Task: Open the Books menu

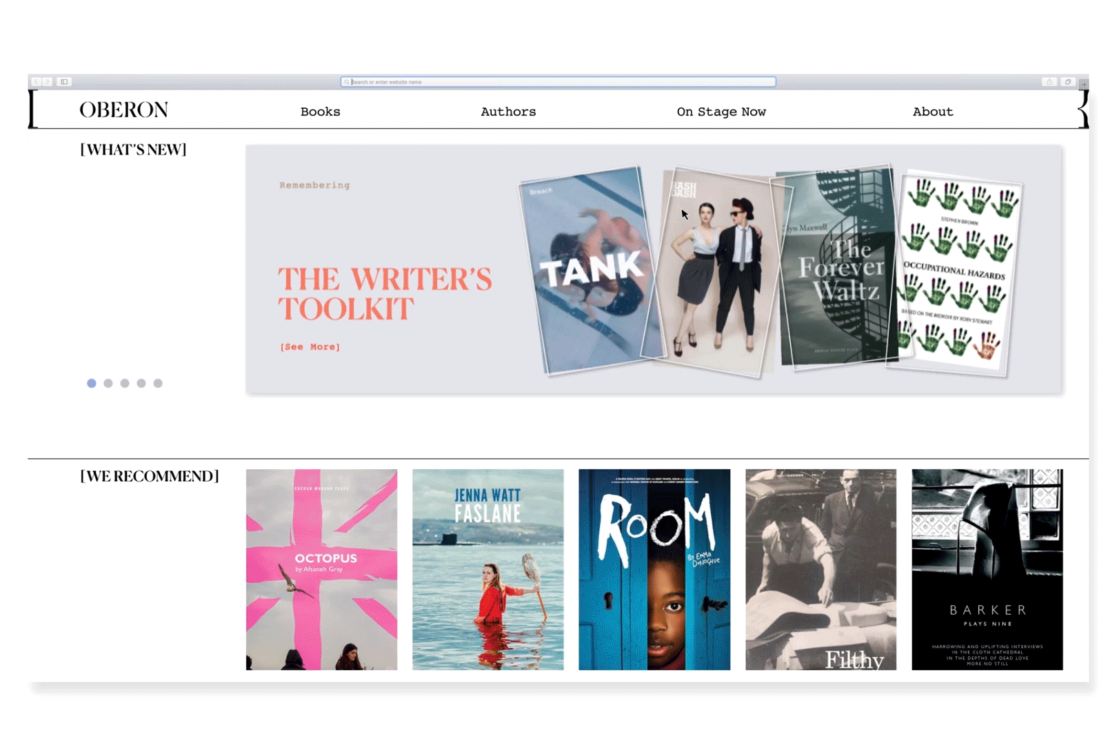Action: [x=320, y=112]
